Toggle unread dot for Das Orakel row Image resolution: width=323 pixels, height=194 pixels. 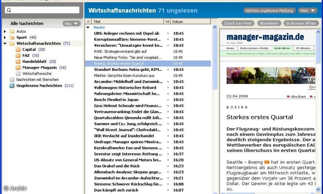coord(168,166)
